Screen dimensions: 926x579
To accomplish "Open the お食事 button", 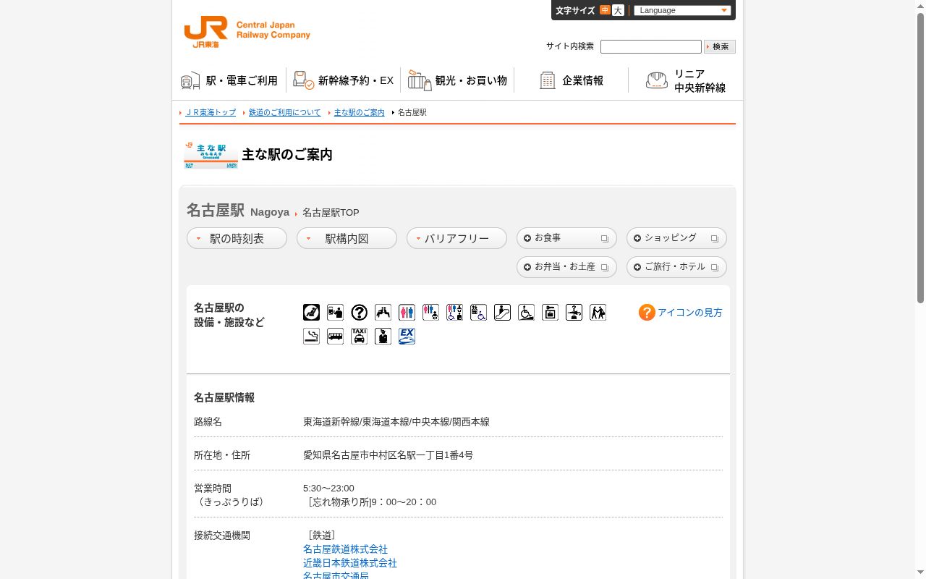I will pyautogui.click(x=566, y=238).
